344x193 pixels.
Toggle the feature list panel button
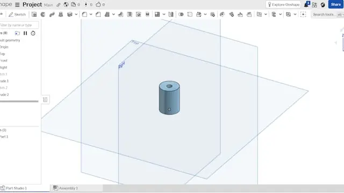click(x=45, y=100)
